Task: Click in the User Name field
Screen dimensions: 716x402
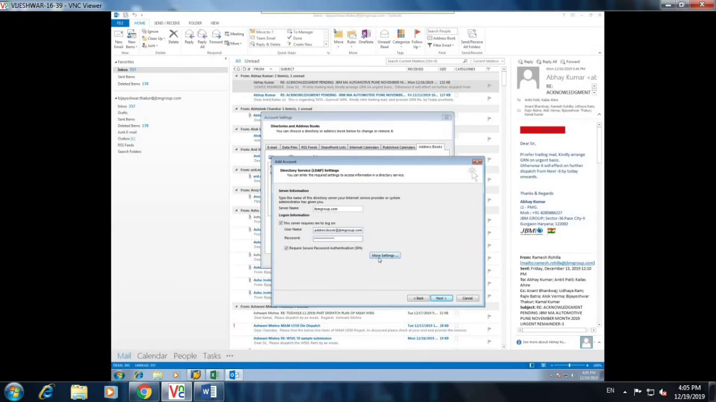Action: pyautogui.click(x=338, y=230)
